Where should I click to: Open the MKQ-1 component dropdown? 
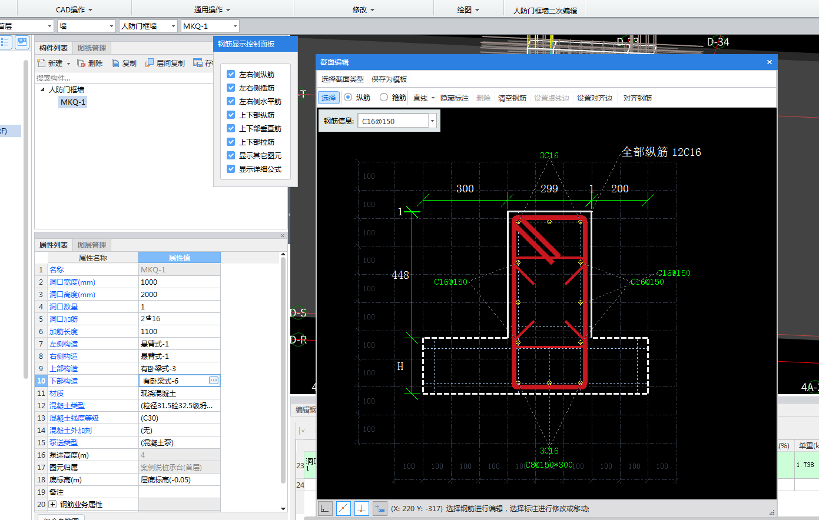(x=235, y=26)
